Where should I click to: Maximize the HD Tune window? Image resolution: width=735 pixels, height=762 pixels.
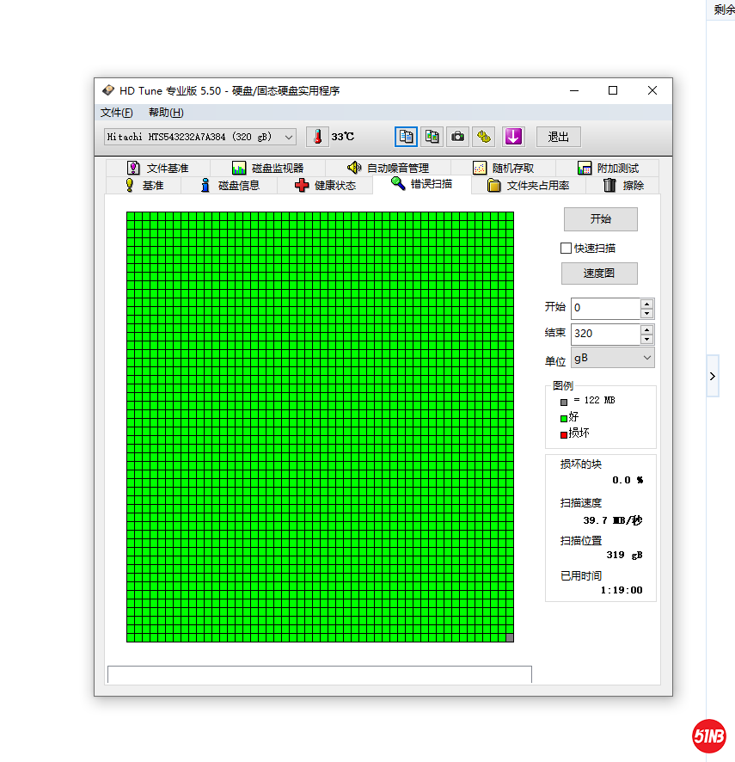(613, 91)
